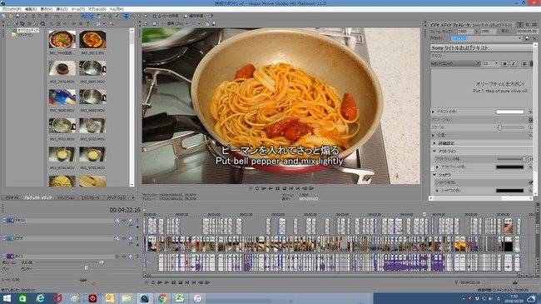The image size is (541, 304).
Task: Open the 挿入(I) menu
Action: (62, 9)
